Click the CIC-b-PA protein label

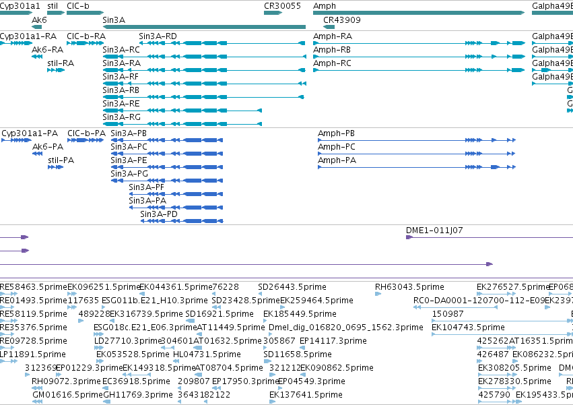87,133
